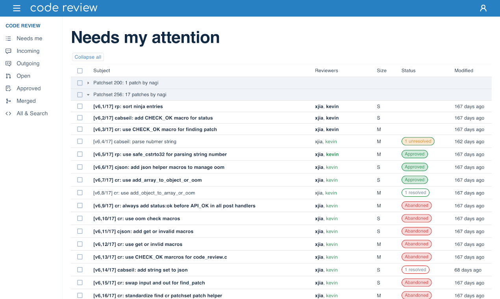This screenshot has height=299, width=500.
Task: Click the Outgoing review icon
Action: 8,63
